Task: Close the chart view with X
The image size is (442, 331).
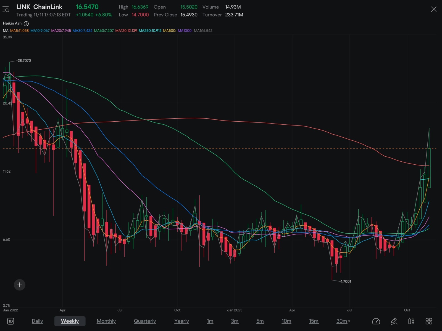Action: [x=434, y=9]
